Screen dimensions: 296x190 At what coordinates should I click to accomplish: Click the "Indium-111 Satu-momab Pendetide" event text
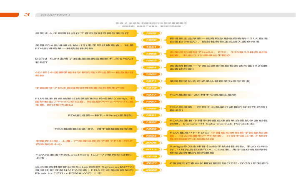pos(218,122)
